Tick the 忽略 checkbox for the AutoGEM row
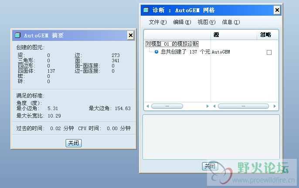Screen dimensions: 299x188 point(269,52)
